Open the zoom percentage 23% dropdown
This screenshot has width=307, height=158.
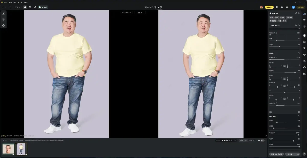[252, 140]
